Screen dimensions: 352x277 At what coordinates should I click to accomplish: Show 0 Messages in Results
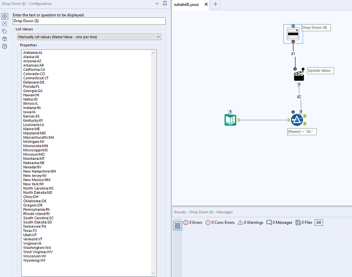pyautogui.click(x=279, y=222)
